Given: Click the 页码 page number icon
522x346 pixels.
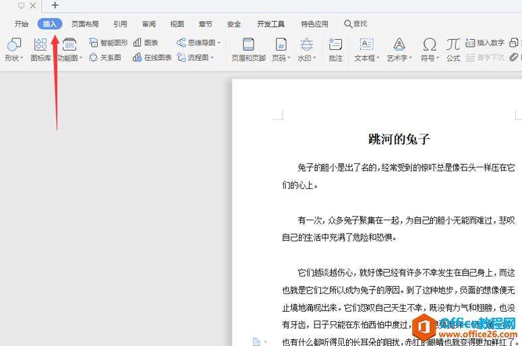Looking at the screenshot, I should click(x=281, y=45).
